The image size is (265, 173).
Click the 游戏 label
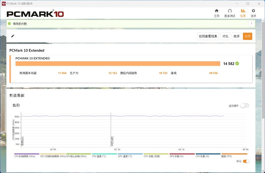point(174,73)
